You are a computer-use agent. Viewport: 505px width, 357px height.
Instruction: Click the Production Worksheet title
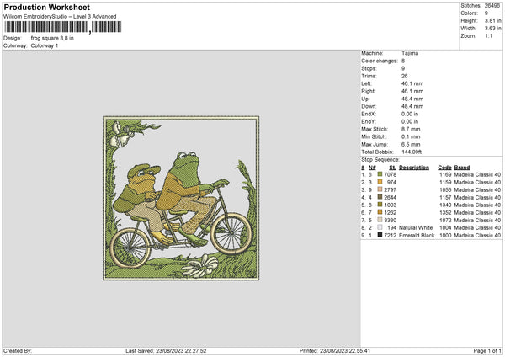[47, 7]
